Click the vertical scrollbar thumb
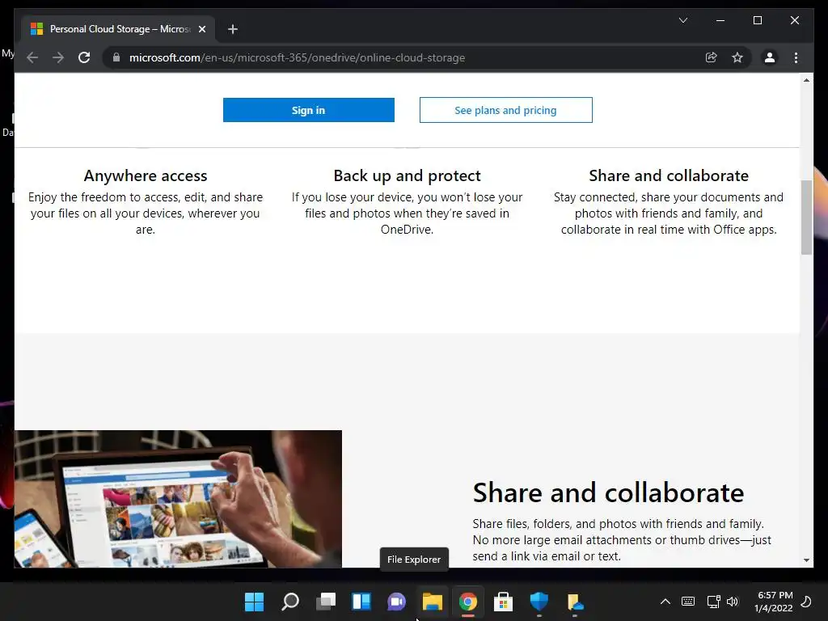 [x=806, y=217]
